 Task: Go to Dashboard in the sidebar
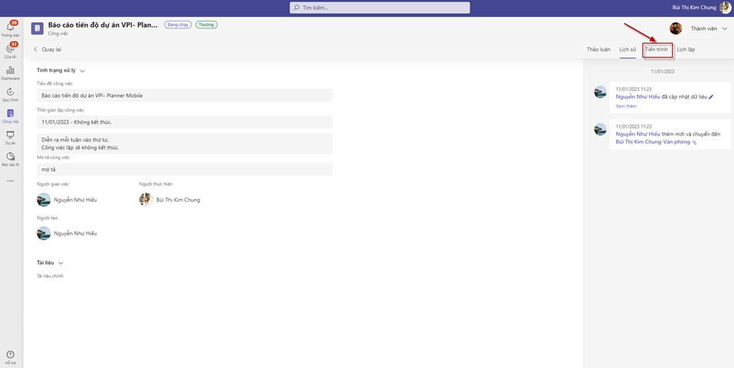point(10,72)
